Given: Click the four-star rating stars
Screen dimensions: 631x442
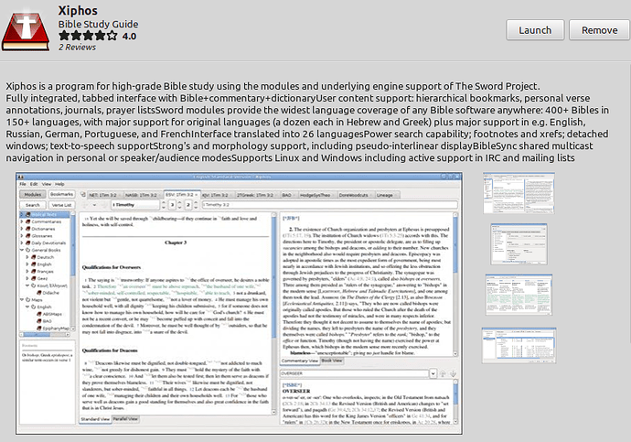Looking at the screenshot, I should pos(88,36).
